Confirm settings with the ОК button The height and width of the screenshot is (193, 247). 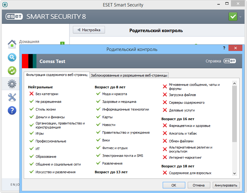pyautogui.click(x=174, y=185)
